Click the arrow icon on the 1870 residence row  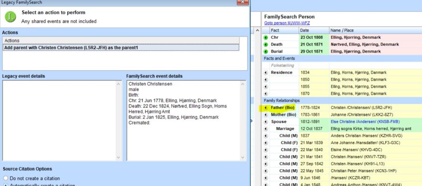266,93
